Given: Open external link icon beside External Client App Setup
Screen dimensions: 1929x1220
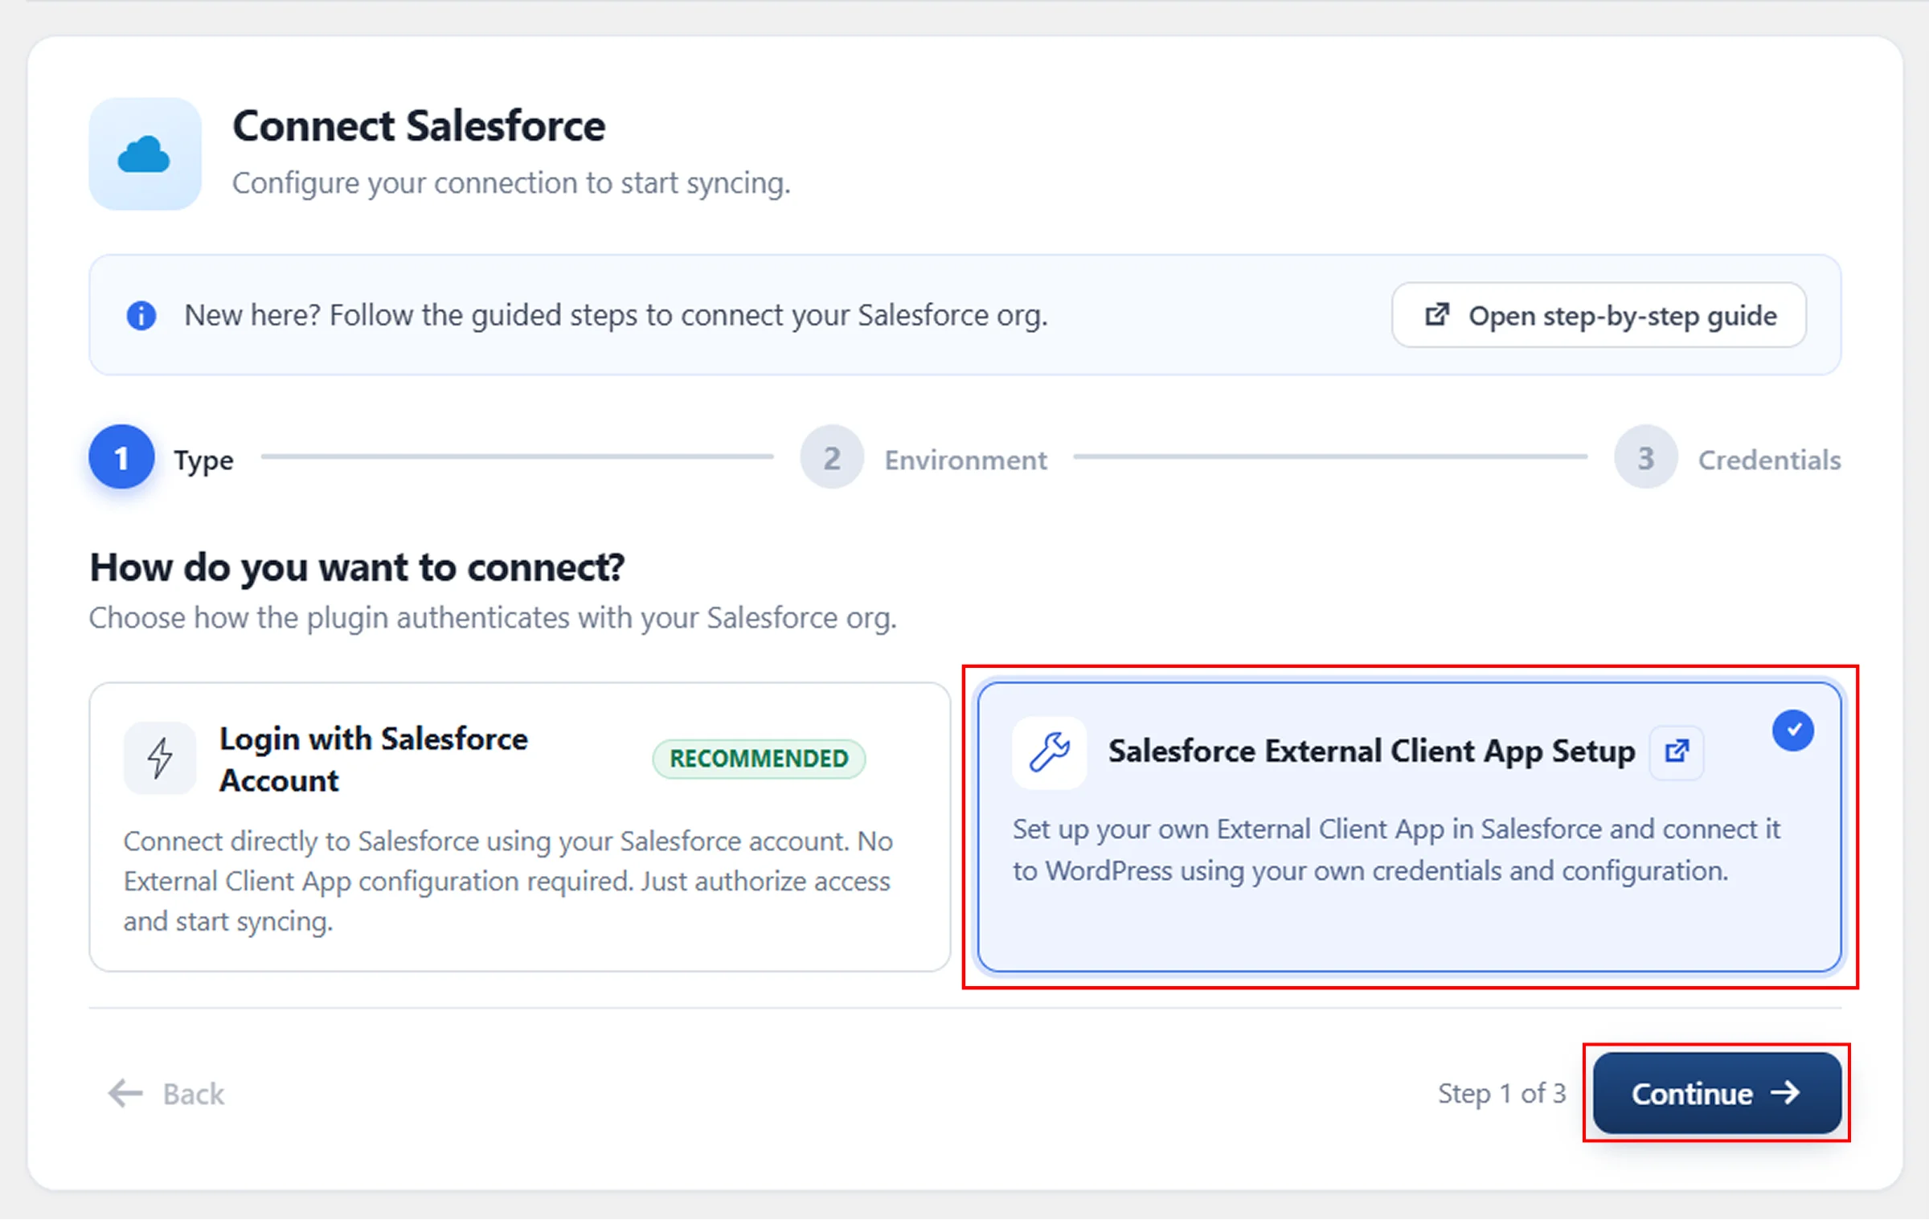Looking at the screenshot, I should (x=1677, y=752).
